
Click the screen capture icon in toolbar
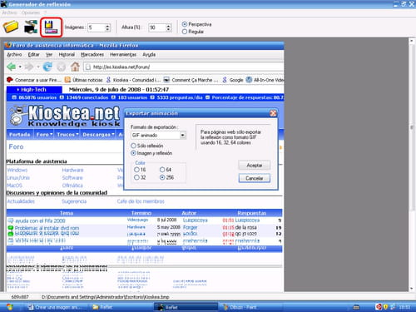(31, 27)
